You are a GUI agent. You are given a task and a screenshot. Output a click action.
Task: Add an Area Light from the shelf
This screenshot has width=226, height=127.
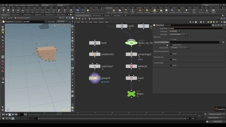pos(126,11)
